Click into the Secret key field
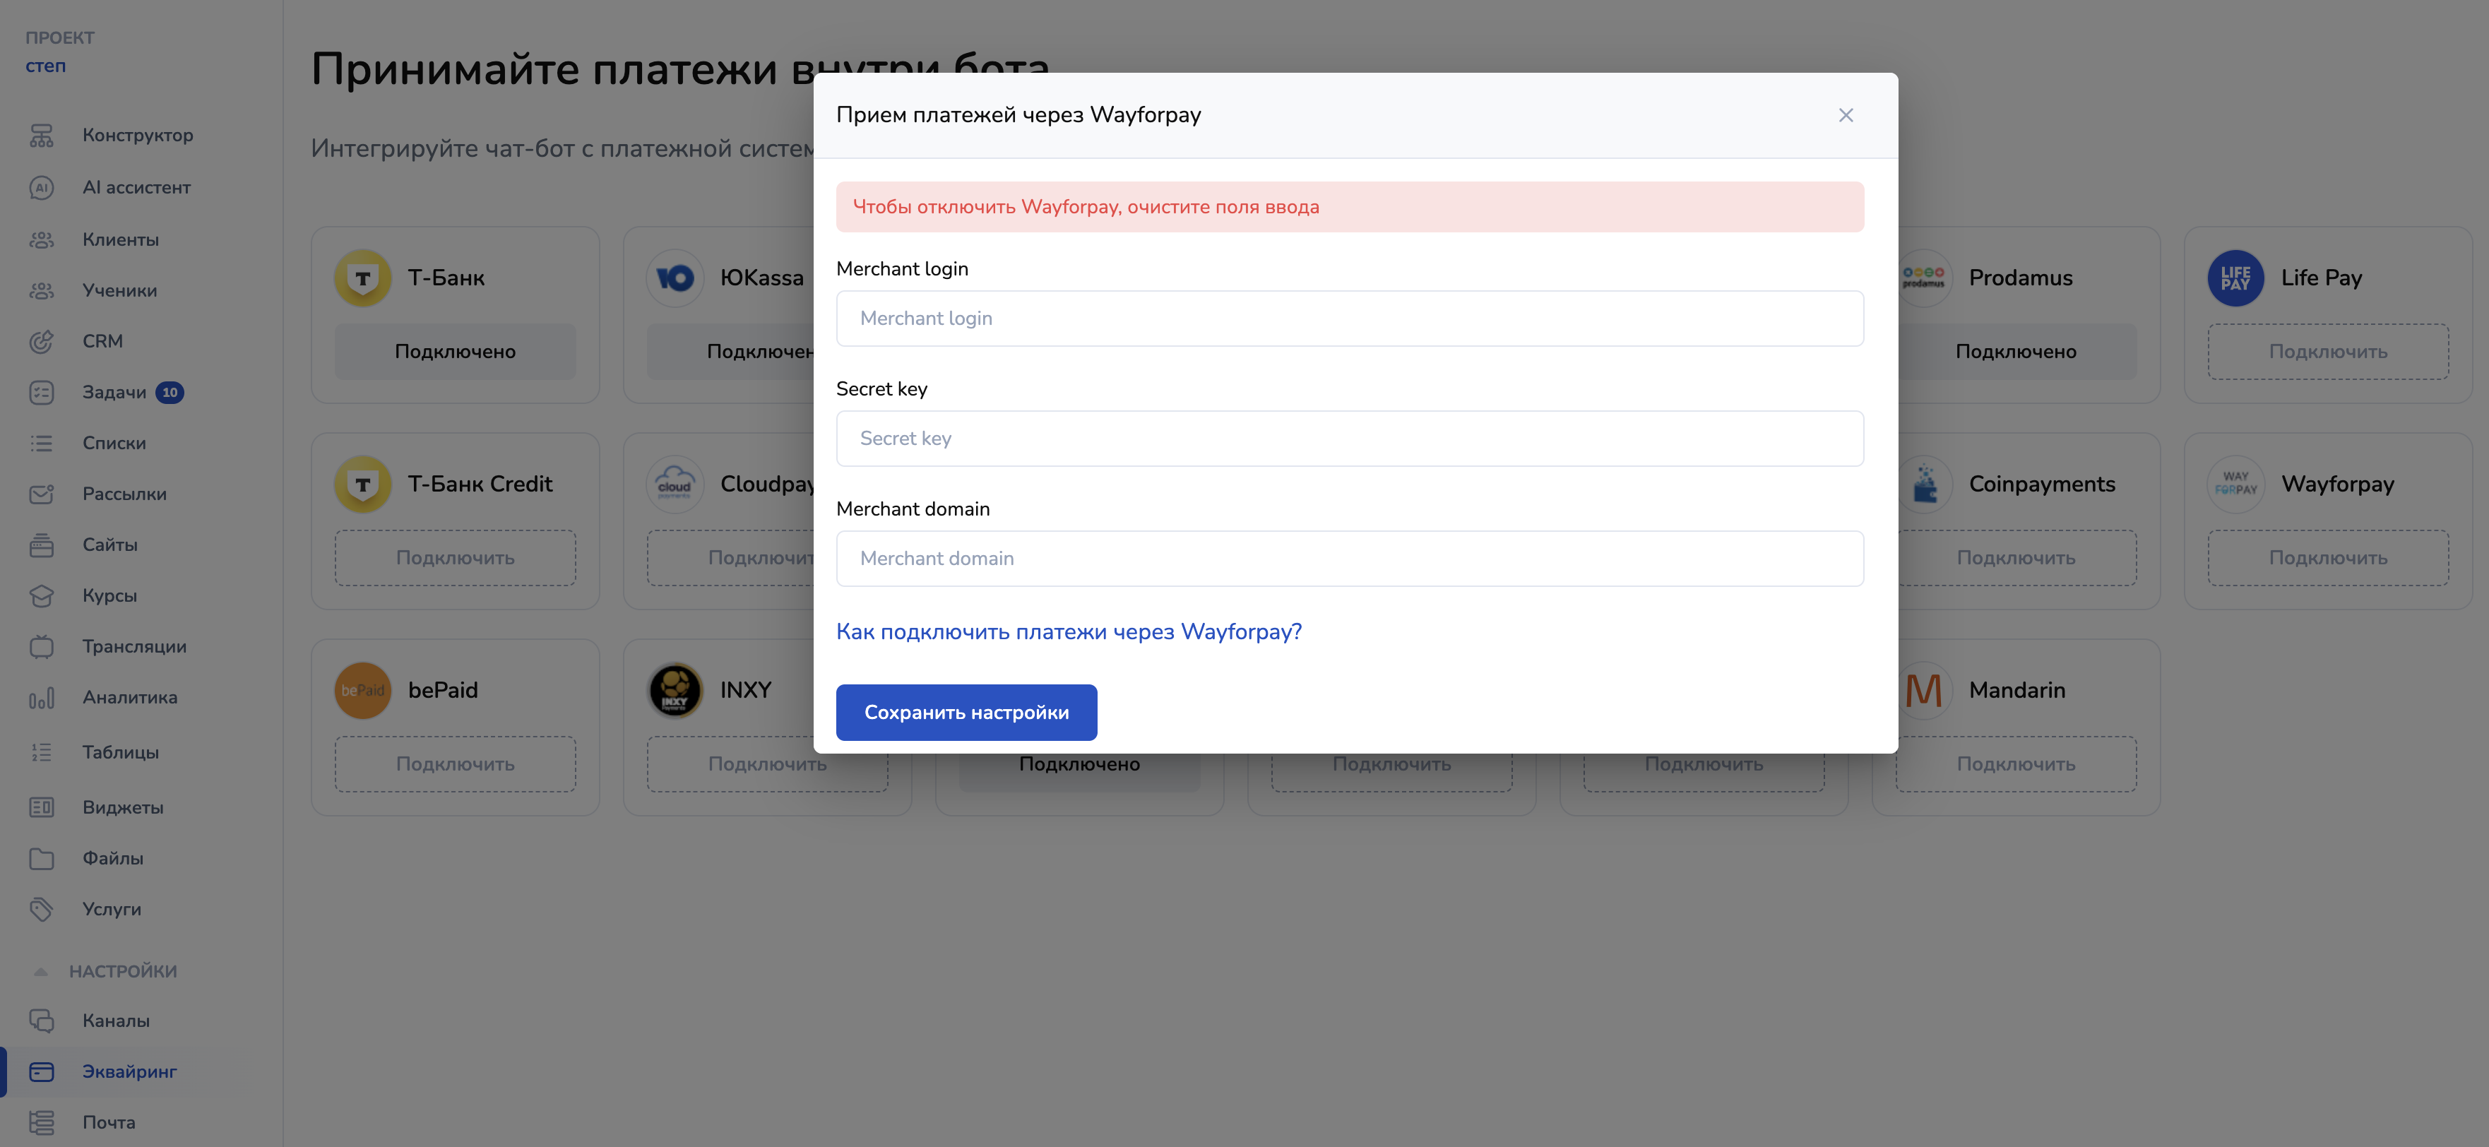 (x=1349, y=439)
